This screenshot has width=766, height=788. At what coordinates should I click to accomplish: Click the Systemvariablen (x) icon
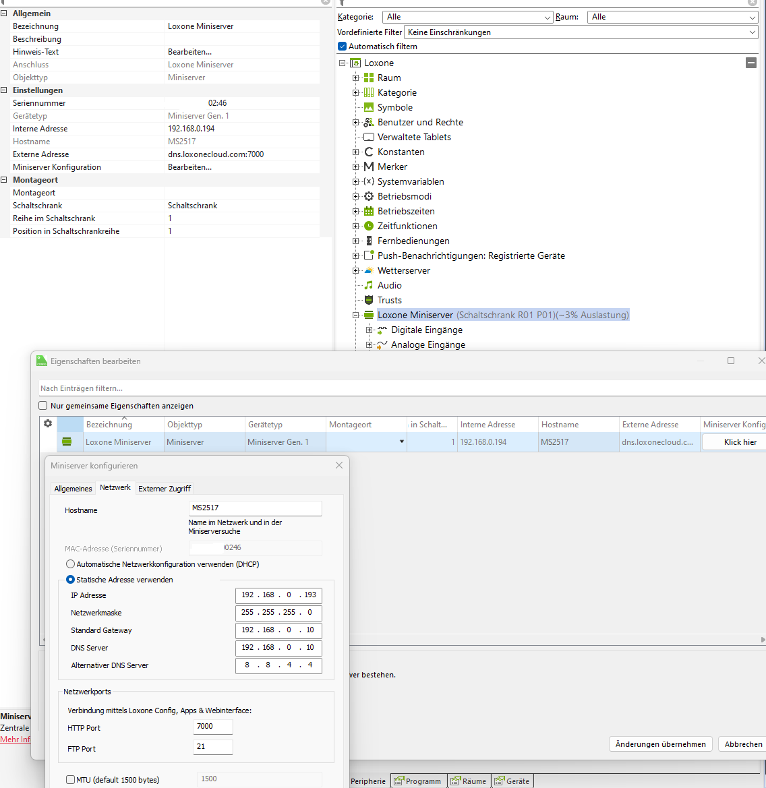[369, 181]
